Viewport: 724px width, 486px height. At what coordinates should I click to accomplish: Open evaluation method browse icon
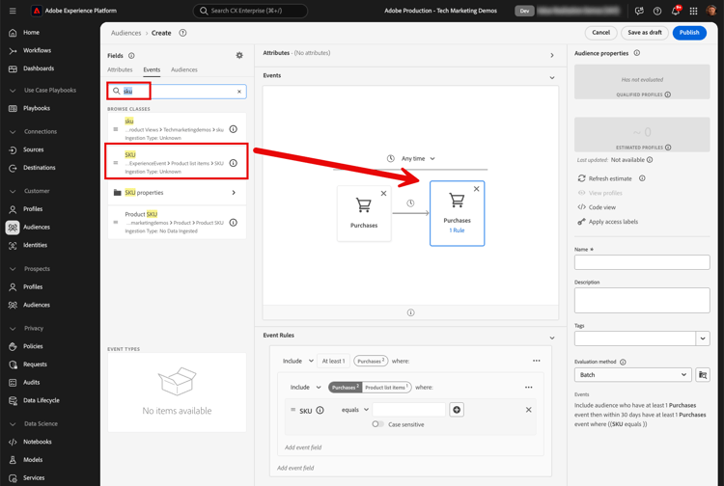pyautogui.click(x=703, y=375)
